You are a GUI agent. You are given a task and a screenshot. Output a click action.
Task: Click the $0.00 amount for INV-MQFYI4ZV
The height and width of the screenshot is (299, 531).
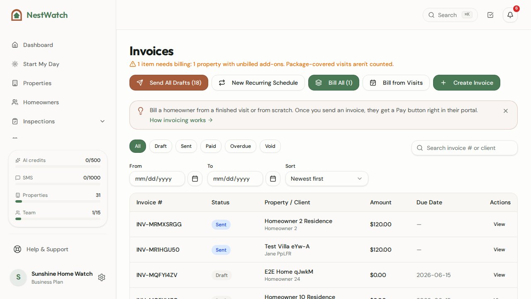[x=378, y=275]
